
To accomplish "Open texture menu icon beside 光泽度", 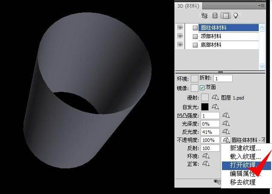I will pyautogui.click(x=226, y=123).
